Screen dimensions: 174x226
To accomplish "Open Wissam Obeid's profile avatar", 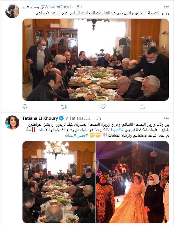I will [12, 11].
